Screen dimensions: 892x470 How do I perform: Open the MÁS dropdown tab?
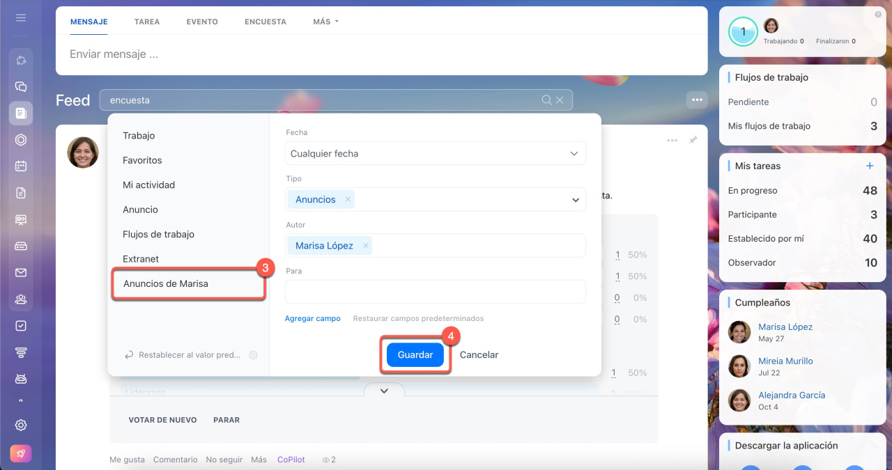click(325, 22)
